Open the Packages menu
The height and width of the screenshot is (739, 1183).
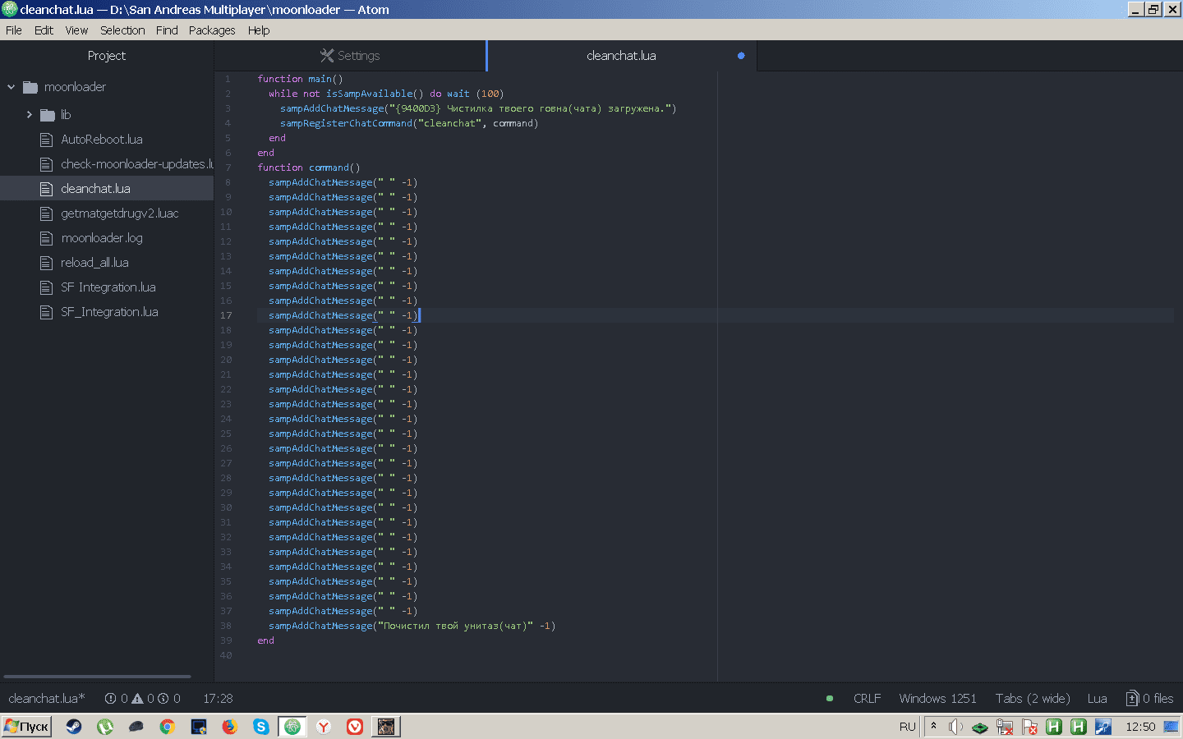point(211,30)
